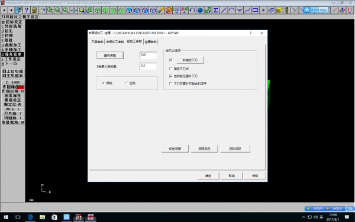
Task: Switch to 挖槽参数 tab
Action: pyautogui.click(x=150, y=42)
